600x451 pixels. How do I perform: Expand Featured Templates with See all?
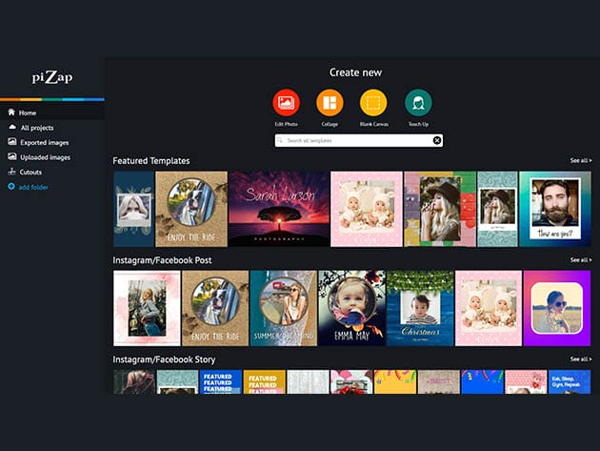(580, 161)
